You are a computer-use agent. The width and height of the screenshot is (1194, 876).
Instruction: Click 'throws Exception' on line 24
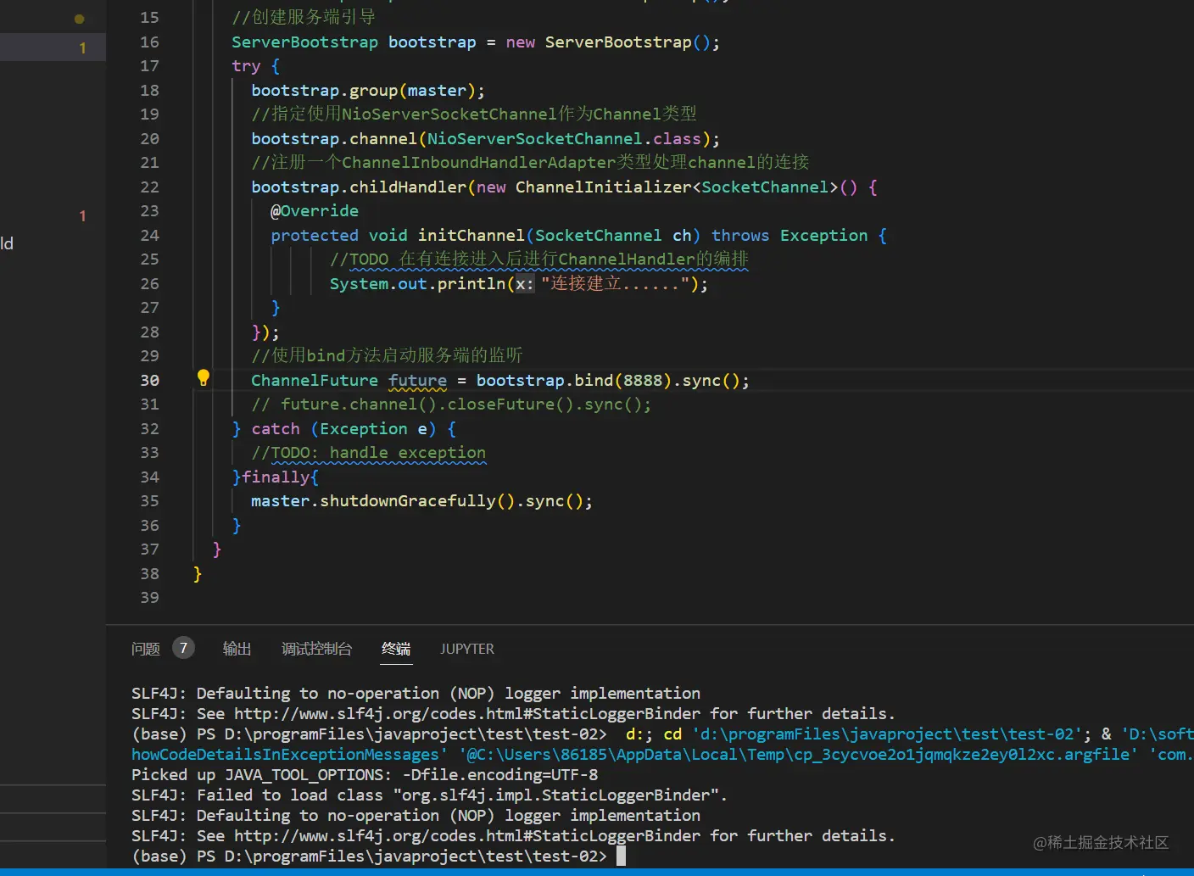coord(789,235)
